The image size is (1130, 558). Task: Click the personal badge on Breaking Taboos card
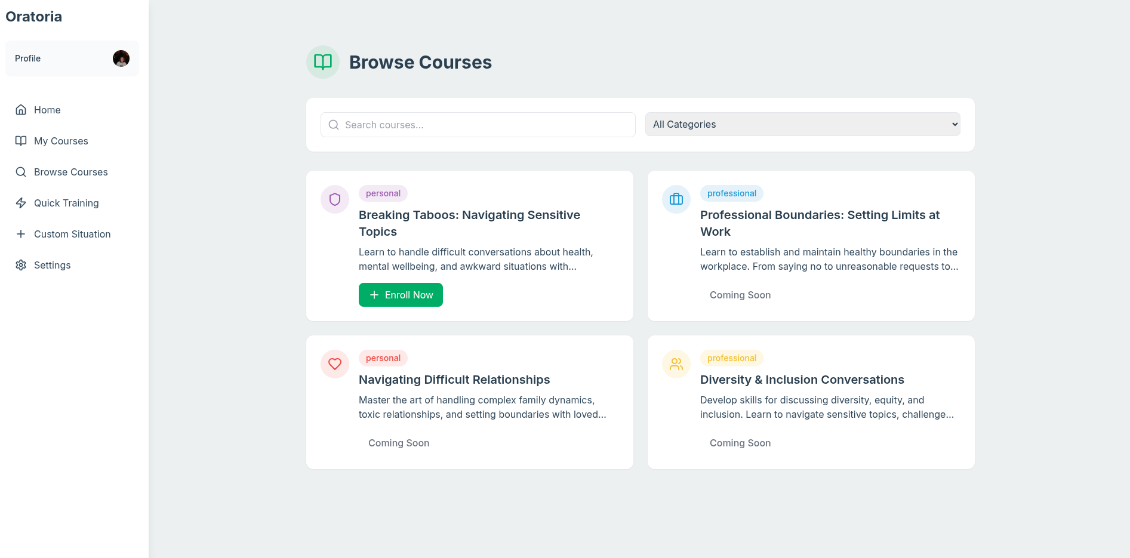click(x=383, y=193)
